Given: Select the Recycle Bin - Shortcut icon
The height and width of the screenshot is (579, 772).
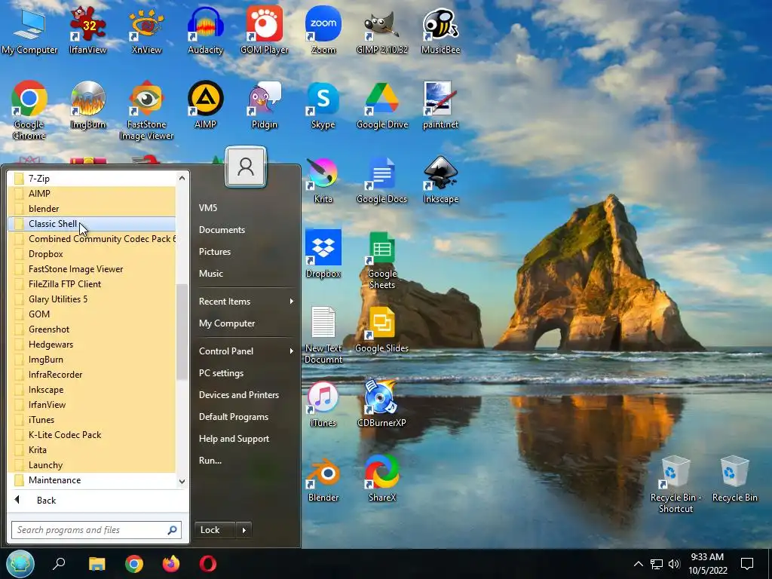Looking at the screenshot, I should tap(675, 484).
